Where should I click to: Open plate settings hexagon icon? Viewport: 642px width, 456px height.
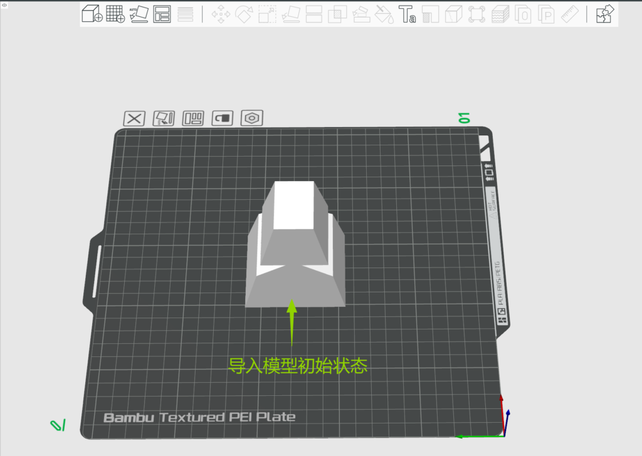[252, 118]
